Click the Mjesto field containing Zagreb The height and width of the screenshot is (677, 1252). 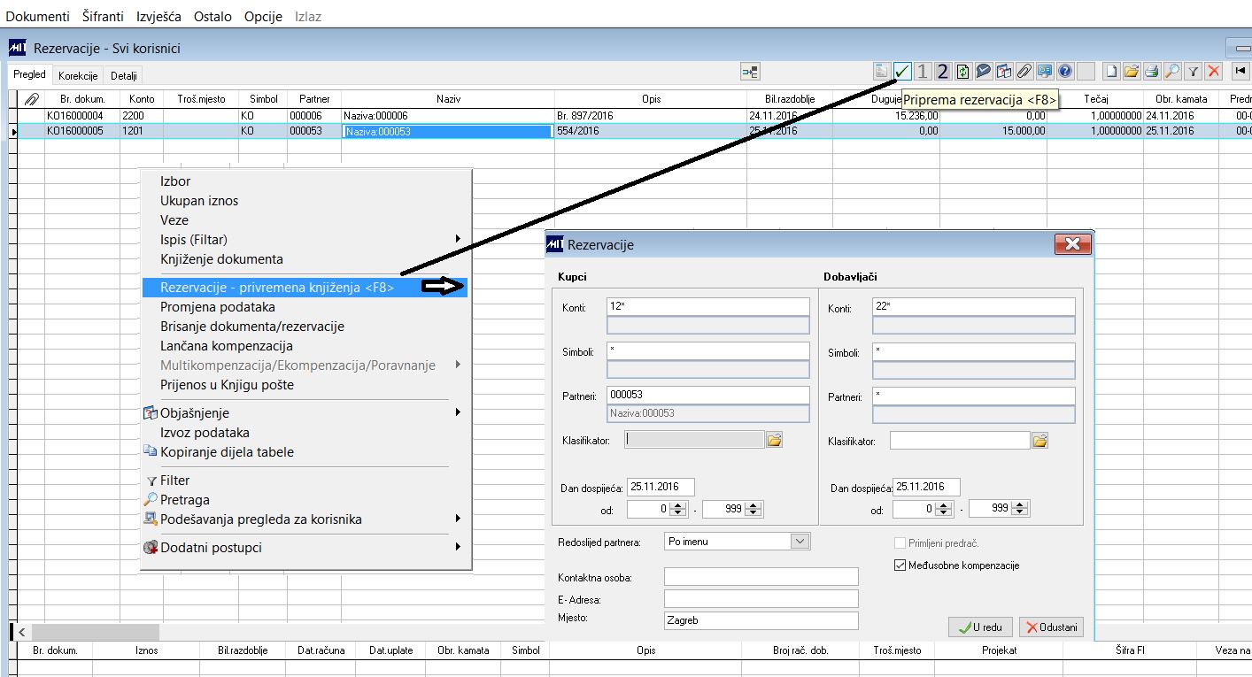pyautogui.click(x=761, y=620)
